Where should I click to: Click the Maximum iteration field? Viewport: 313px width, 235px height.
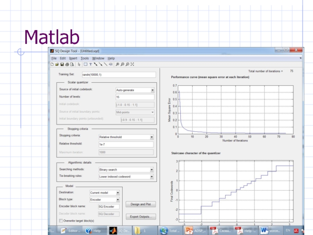126,152
